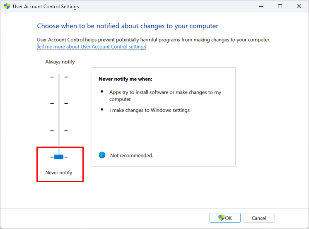Click the Never notify me when heading
This screenshot has height=229, width=309.
point(126,79)
